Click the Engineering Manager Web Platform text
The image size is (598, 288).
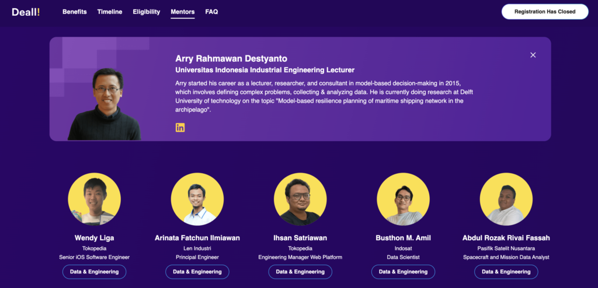(x=300, y=257)
